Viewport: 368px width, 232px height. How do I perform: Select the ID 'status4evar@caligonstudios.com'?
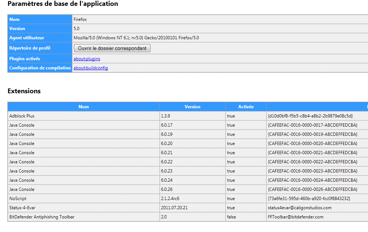(300, 208)
